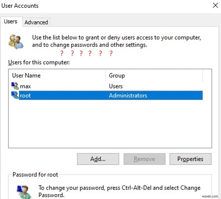Click the computer-user icon beside the password instructions

click(24, 191)
